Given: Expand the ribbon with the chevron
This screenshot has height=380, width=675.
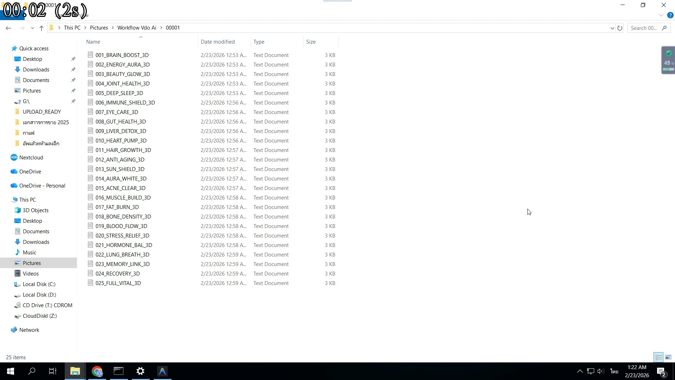Looking at the screenshot, I should [661, 15].
